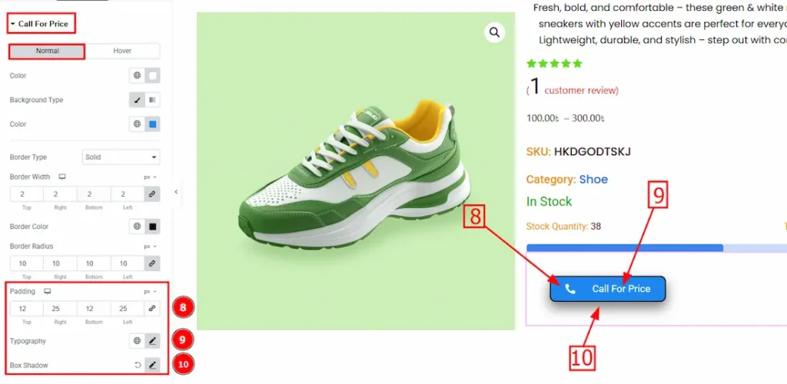Toggle linked values for Border Radius
787x384 pixels.
click(x=152, y=263)
